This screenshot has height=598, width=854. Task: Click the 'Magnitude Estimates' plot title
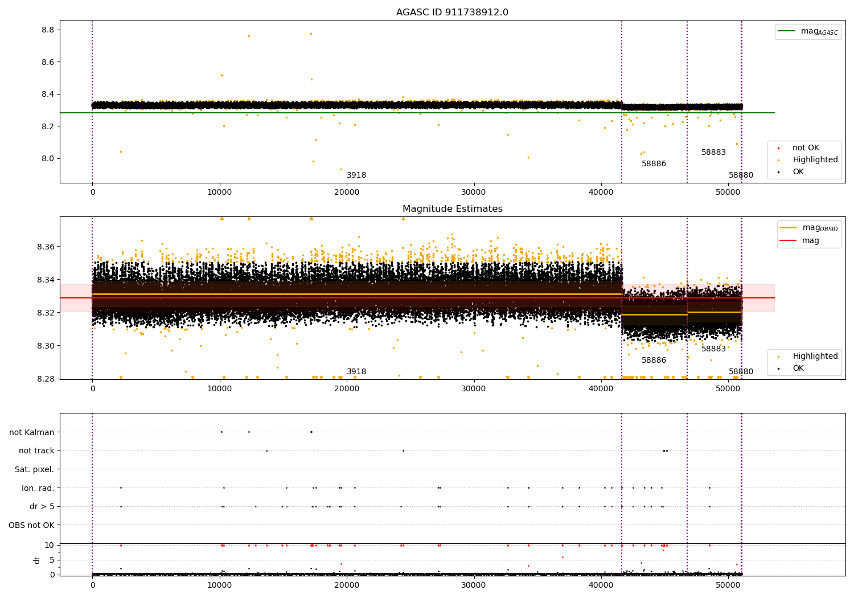(453, 209)
